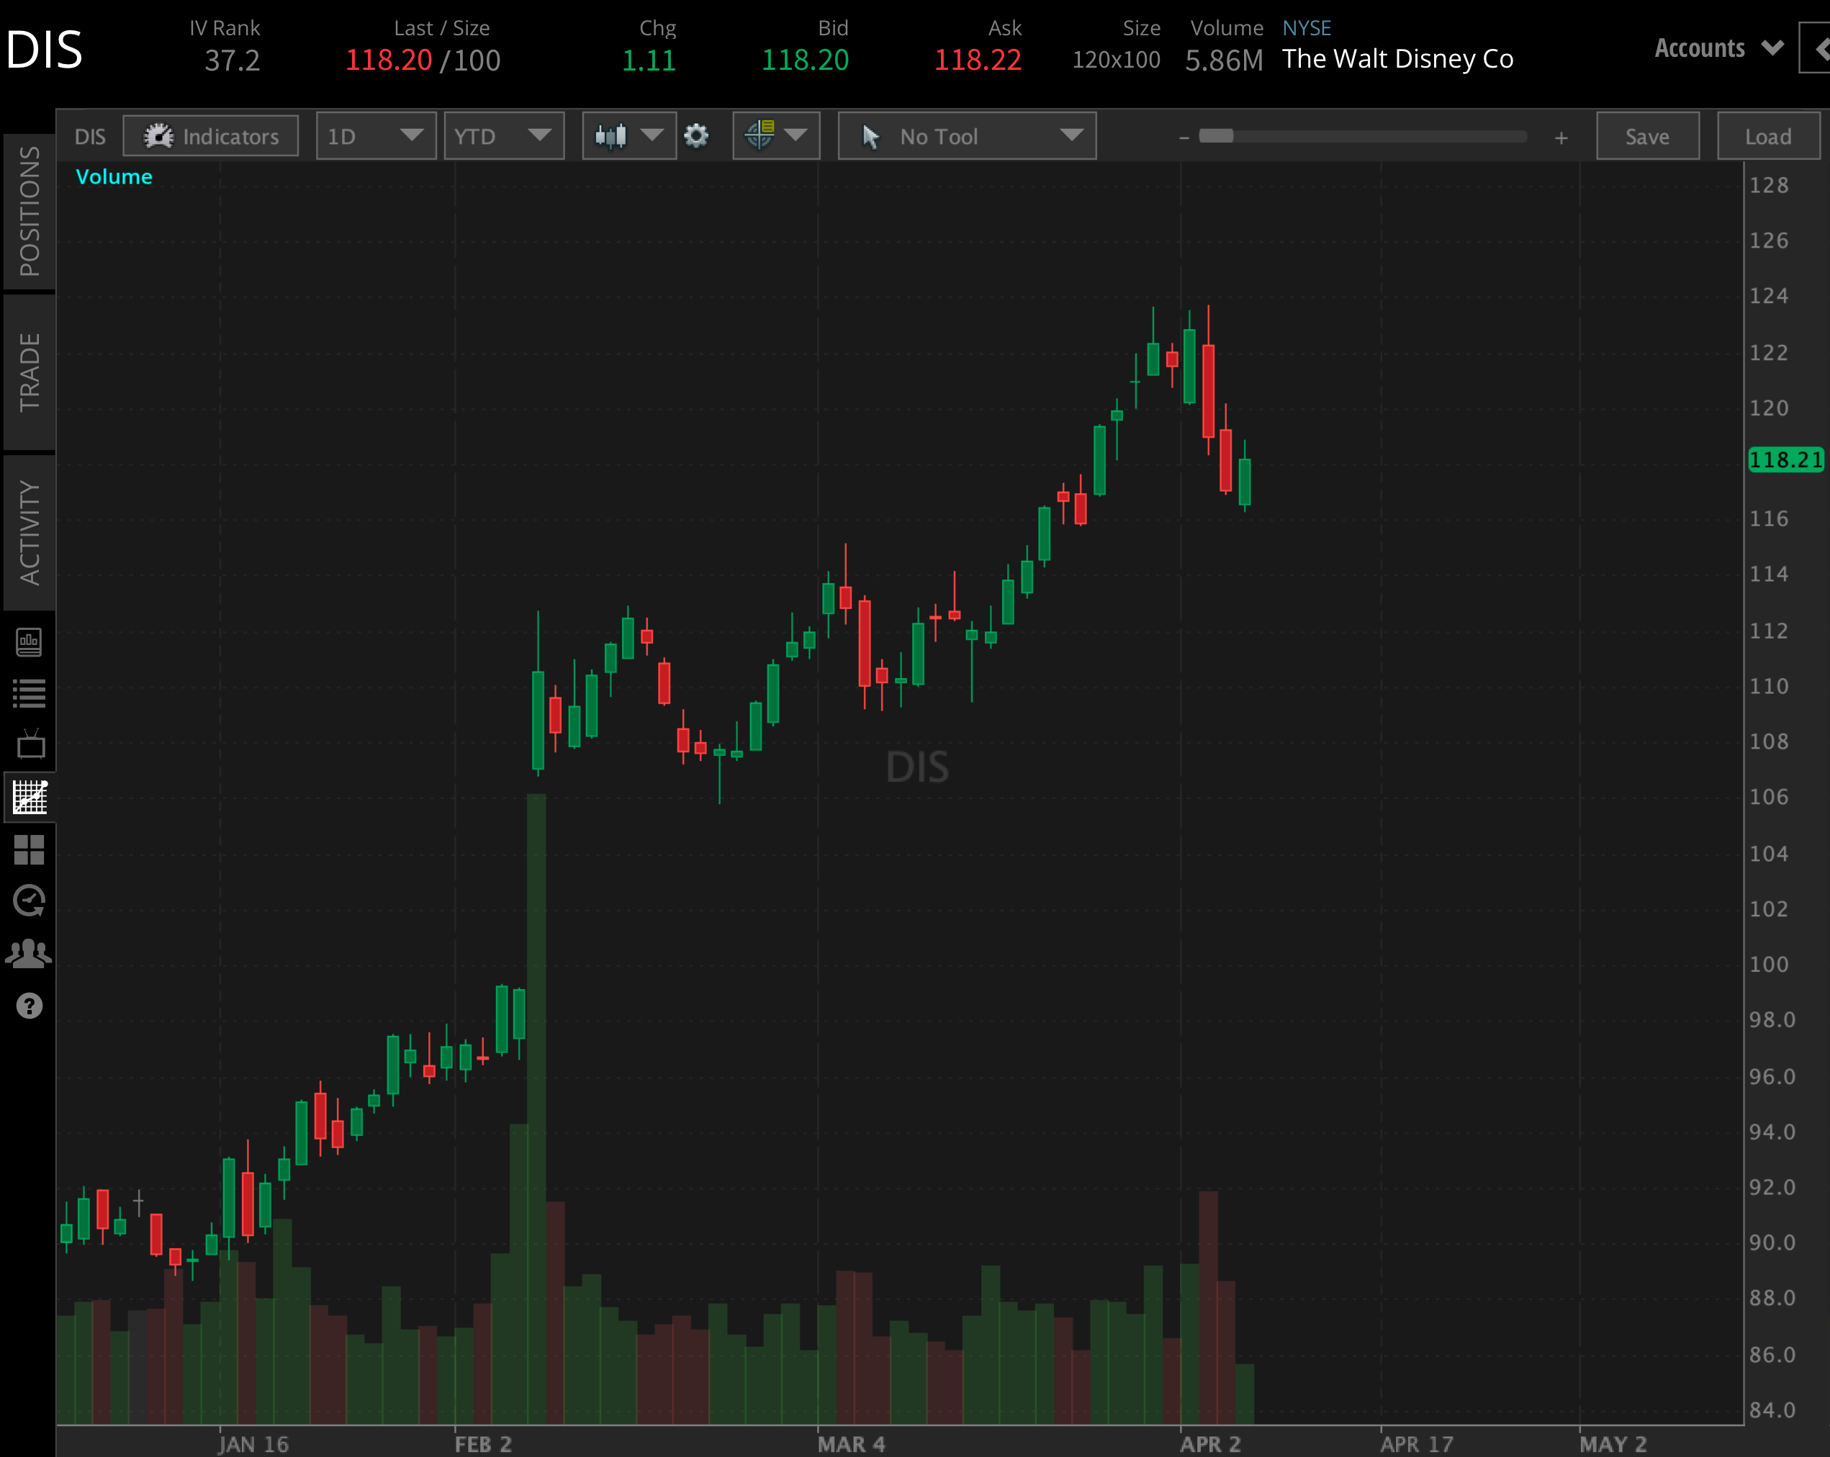This screenshot has height=1457, width=1830.
Task: Toggle the Volume overlay label
Action: (x=114, y=176)
